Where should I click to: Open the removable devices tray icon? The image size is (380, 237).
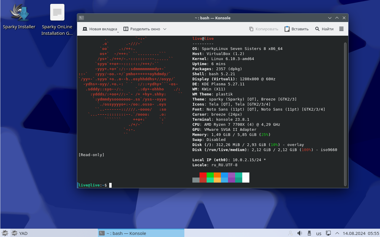pos(309,233)
